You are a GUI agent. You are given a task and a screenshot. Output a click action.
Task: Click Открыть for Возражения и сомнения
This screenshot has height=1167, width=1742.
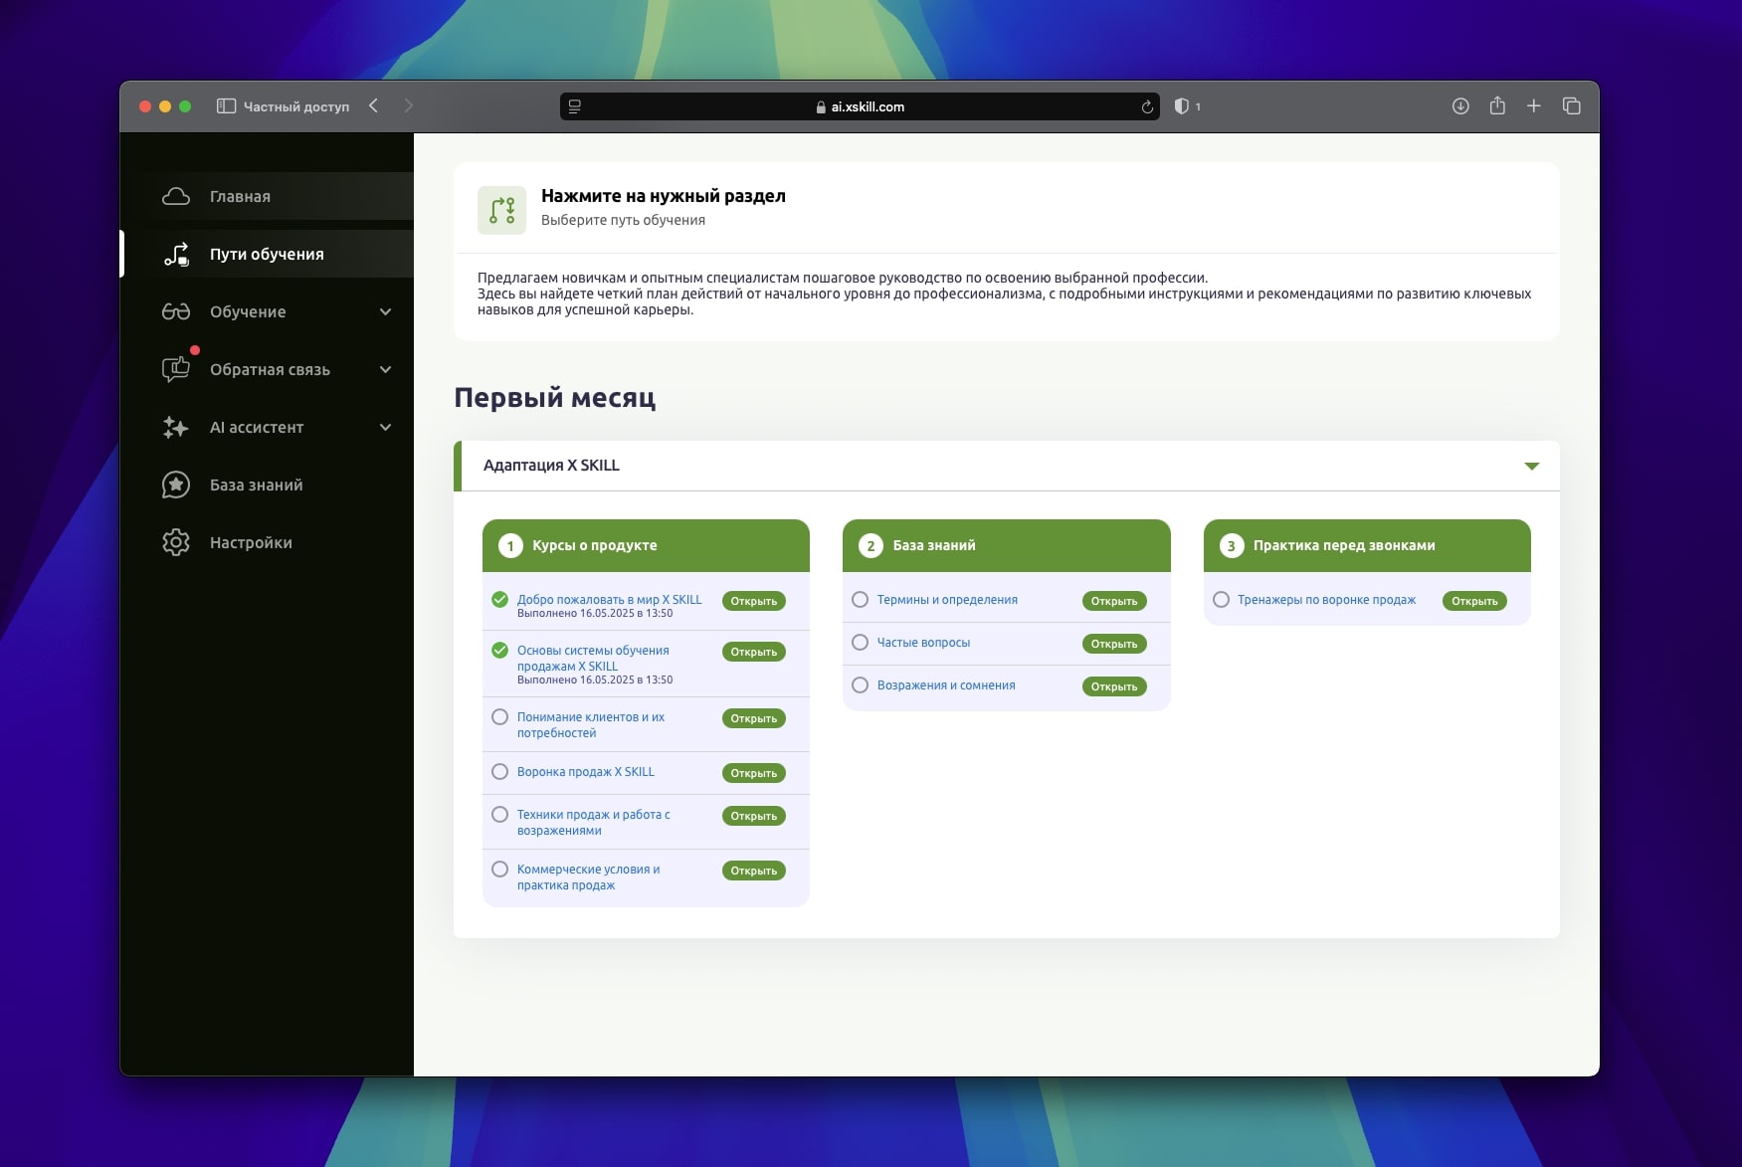coord(1114,686)
